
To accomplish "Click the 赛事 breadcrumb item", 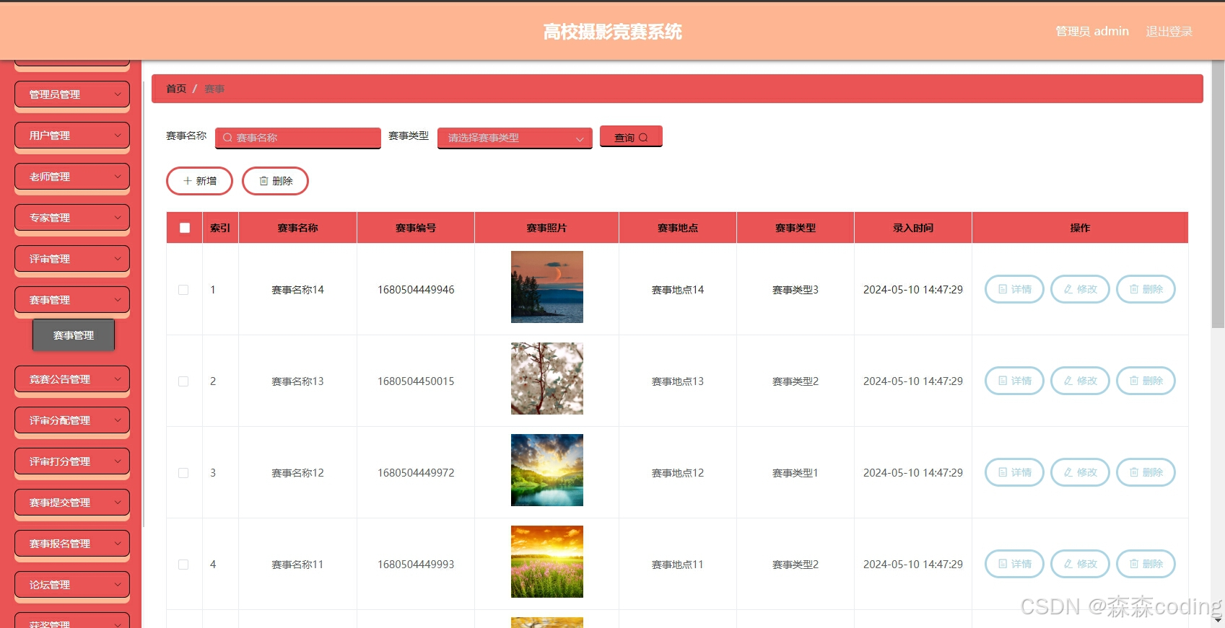I will [214, 89].
